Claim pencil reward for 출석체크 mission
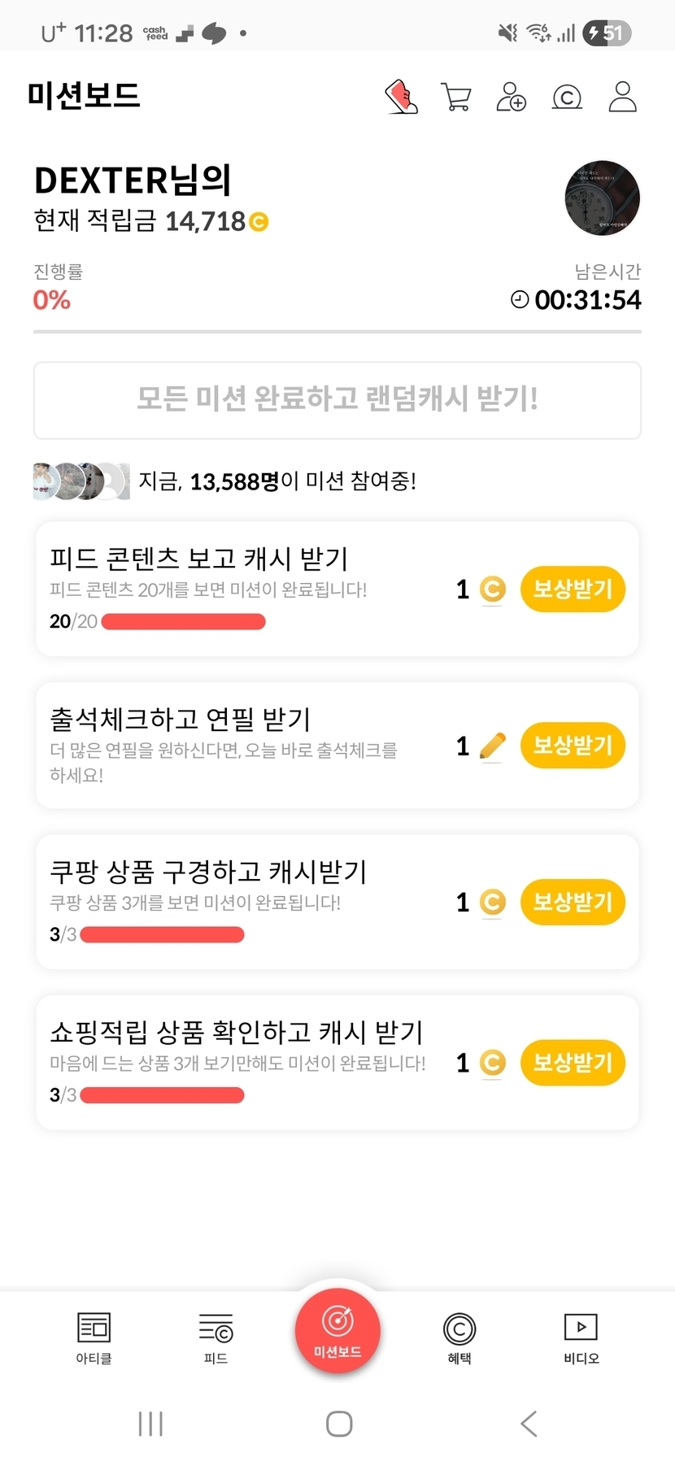This screenshot has width=675, height=1462. (x=573, y=746)
